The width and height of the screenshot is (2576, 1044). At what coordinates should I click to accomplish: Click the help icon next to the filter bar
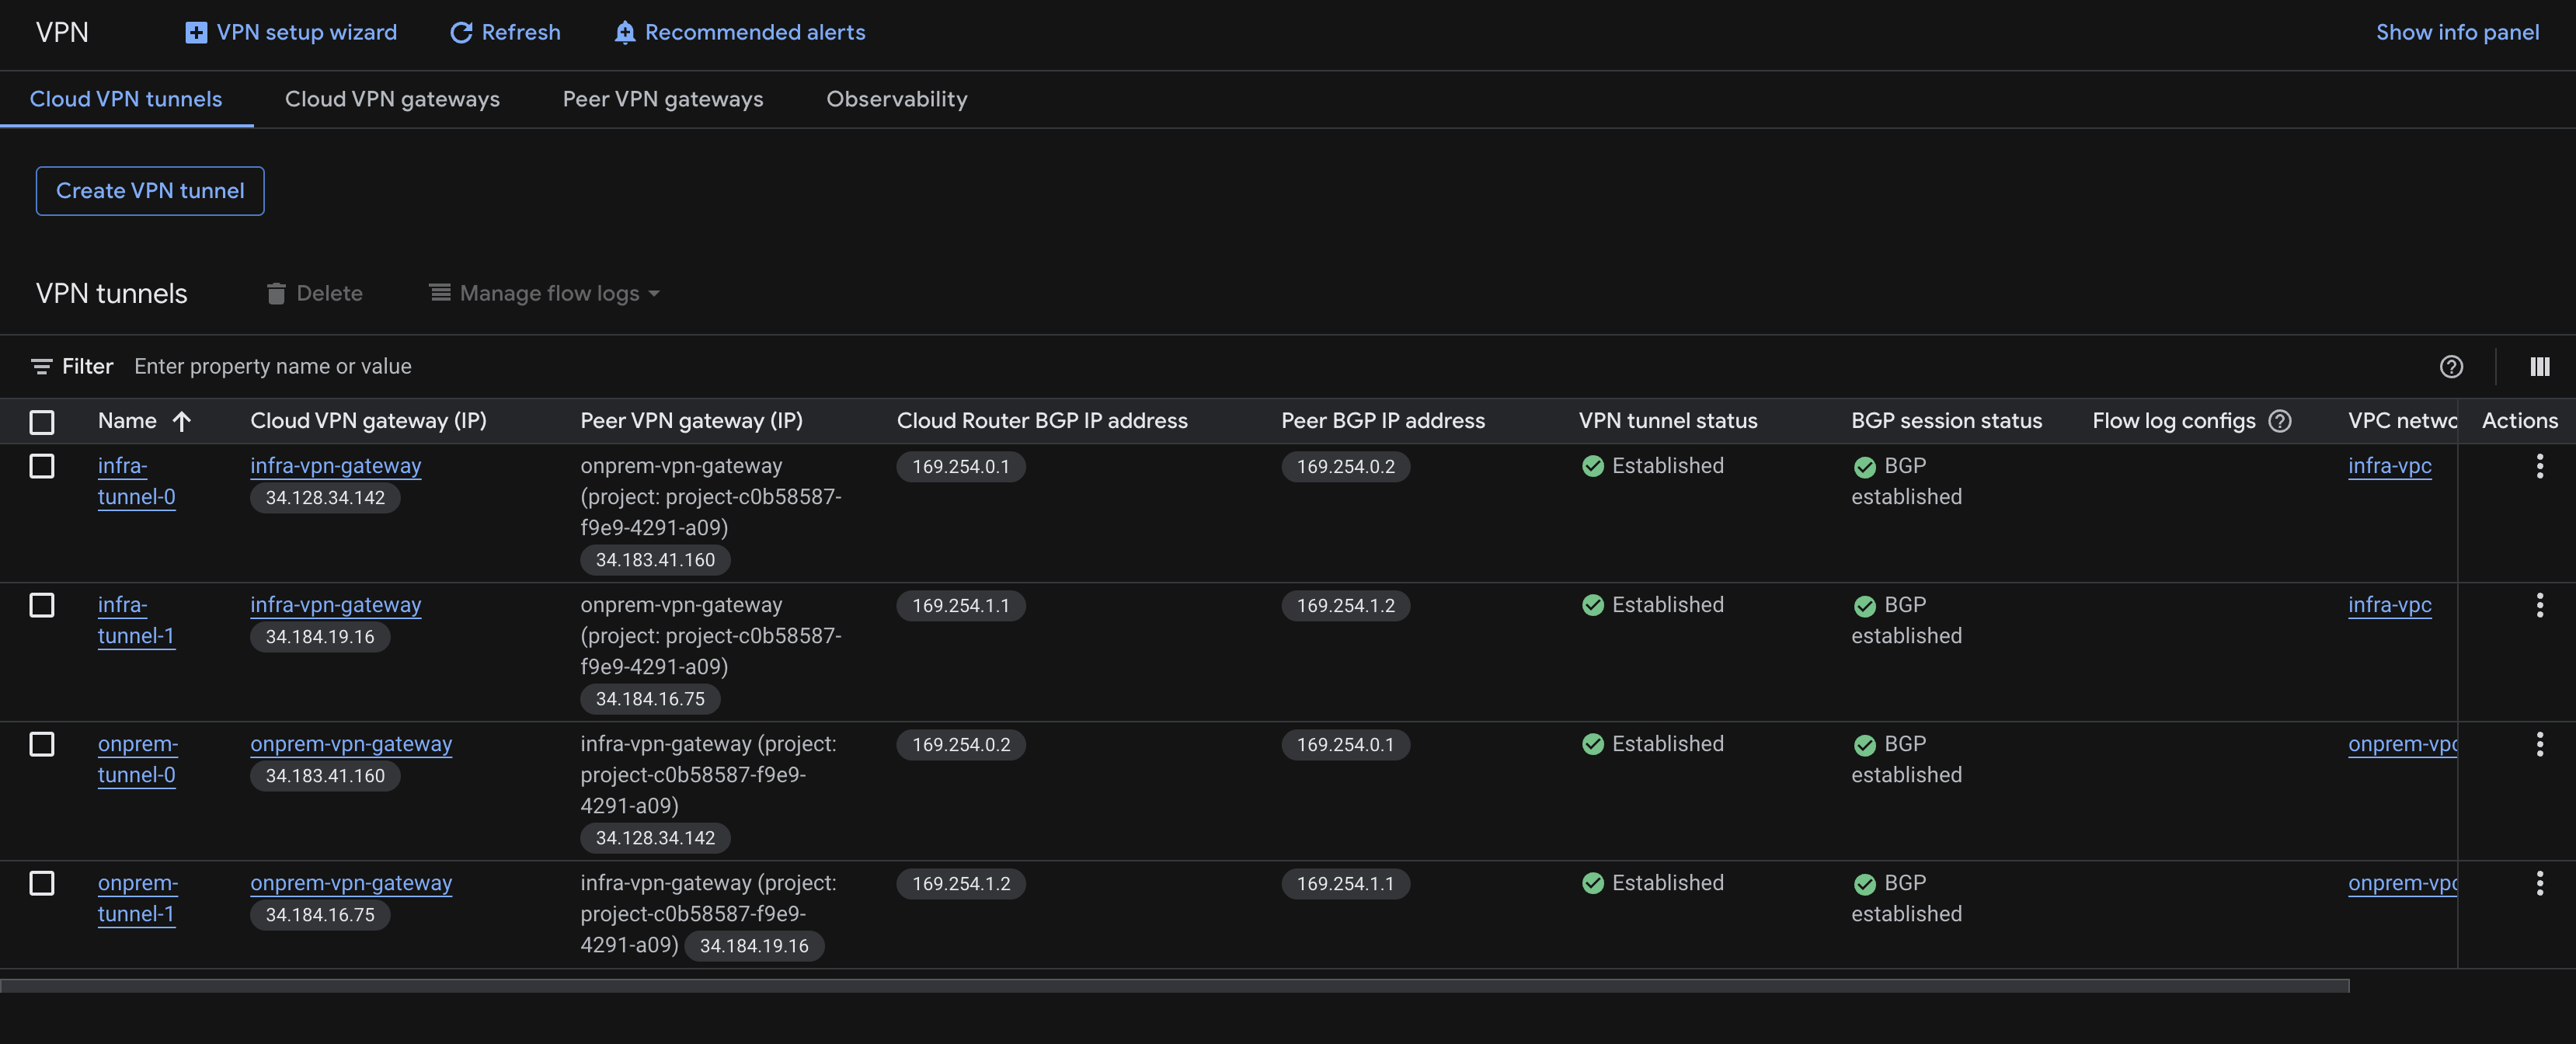point(2452,366)
